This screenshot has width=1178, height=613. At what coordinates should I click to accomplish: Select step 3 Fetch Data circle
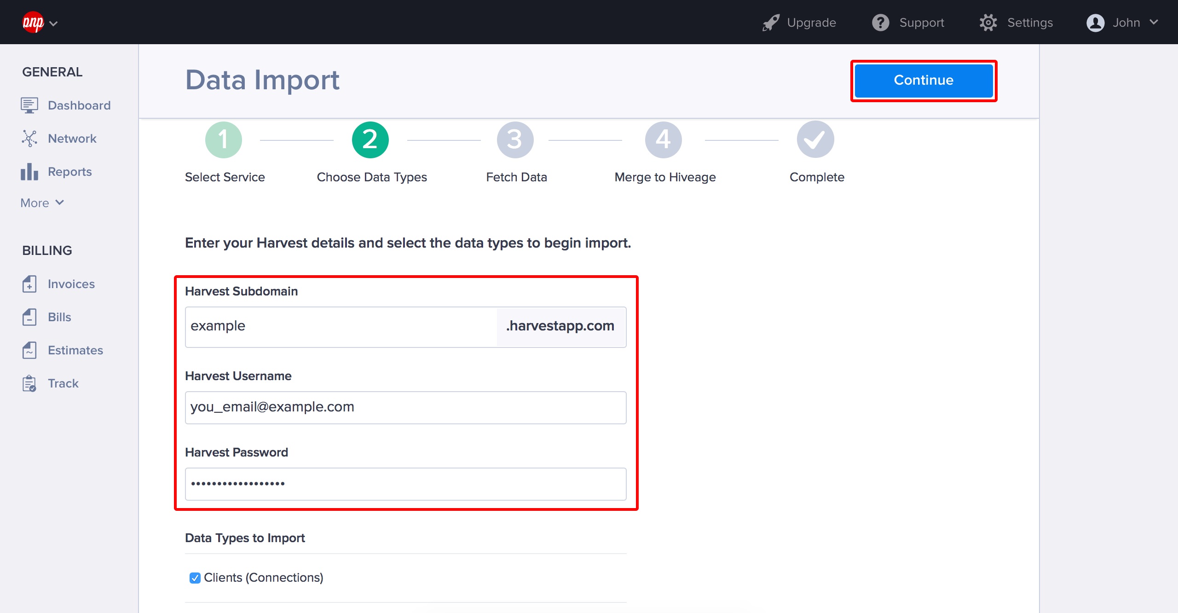pyautogui.click(x=515, y=140)
